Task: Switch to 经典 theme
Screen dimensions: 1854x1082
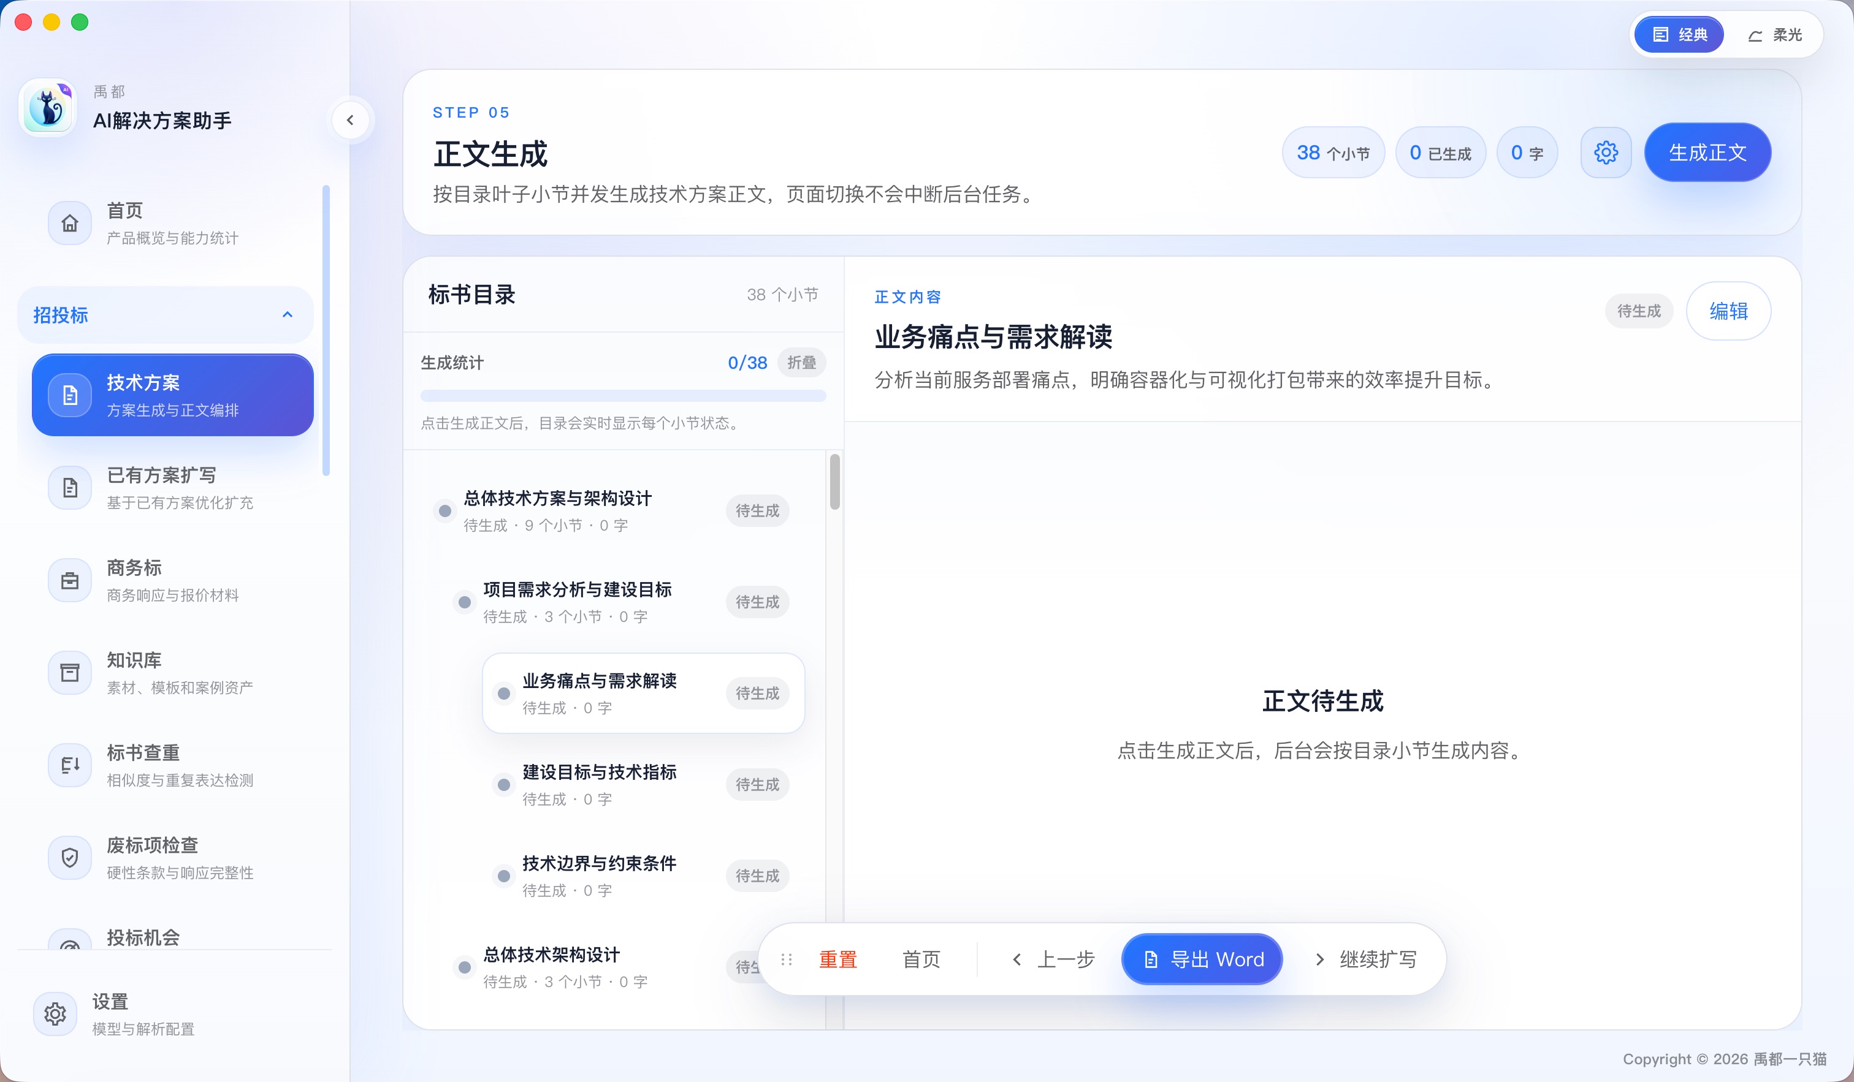Action: 1679,34
